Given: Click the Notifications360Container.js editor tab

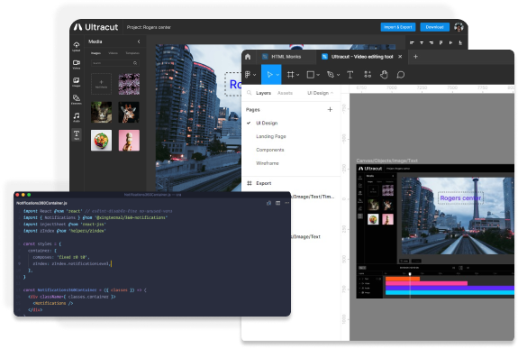Looking at the screenshot, I should pyautogui.click(x=42, y=203).
